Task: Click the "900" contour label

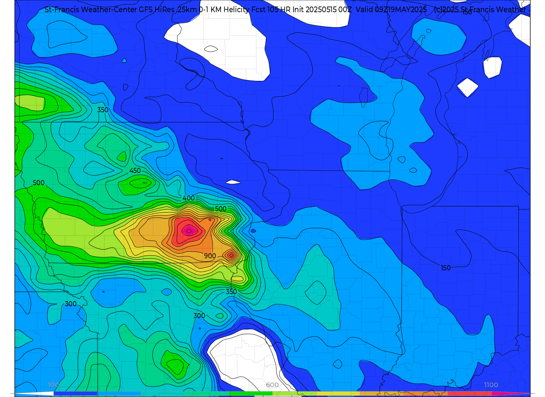Action: pyautogui.click(x=210, y=256)
